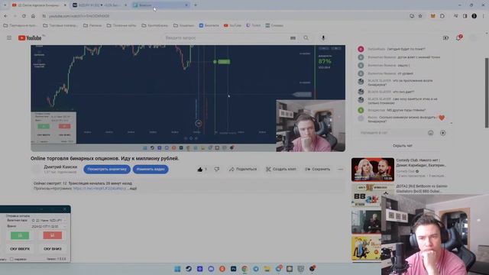
Task: Open emoji picker in live chat
Action: point(431,133)
